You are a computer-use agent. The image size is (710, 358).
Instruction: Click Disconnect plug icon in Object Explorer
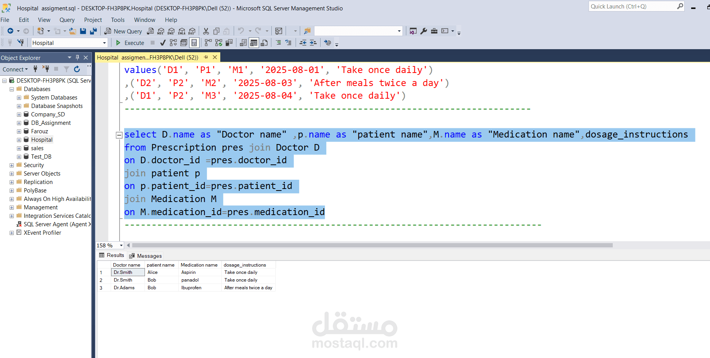46,69
